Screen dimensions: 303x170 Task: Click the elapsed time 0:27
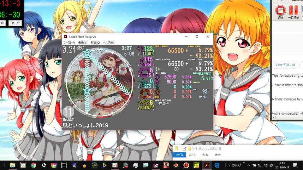tap(127, 48)
